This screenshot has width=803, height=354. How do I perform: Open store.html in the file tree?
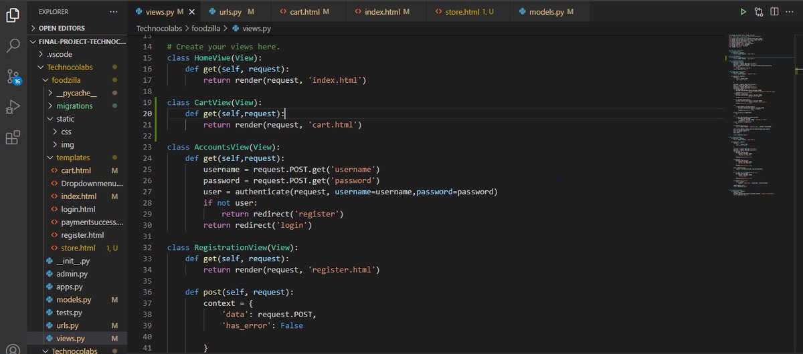point(77,248)
